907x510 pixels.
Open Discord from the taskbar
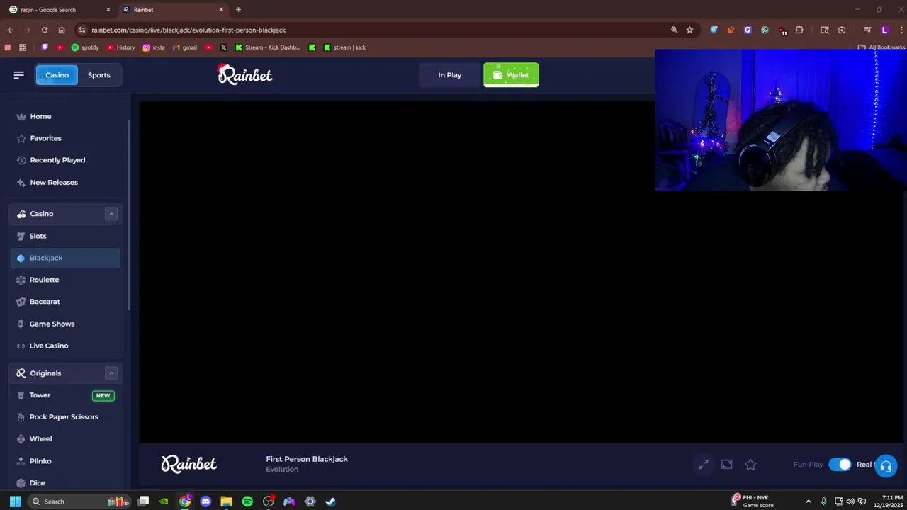(x=205, y=501)
